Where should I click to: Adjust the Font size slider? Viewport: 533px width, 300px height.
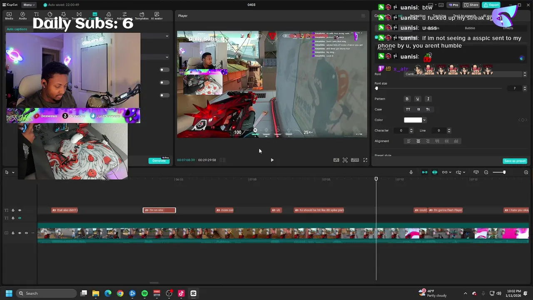point(376,88)
